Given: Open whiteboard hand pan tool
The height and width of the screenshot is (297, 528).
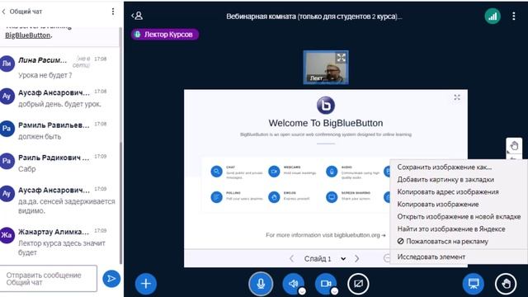Looking at the screenshot, I should (514, 146).
